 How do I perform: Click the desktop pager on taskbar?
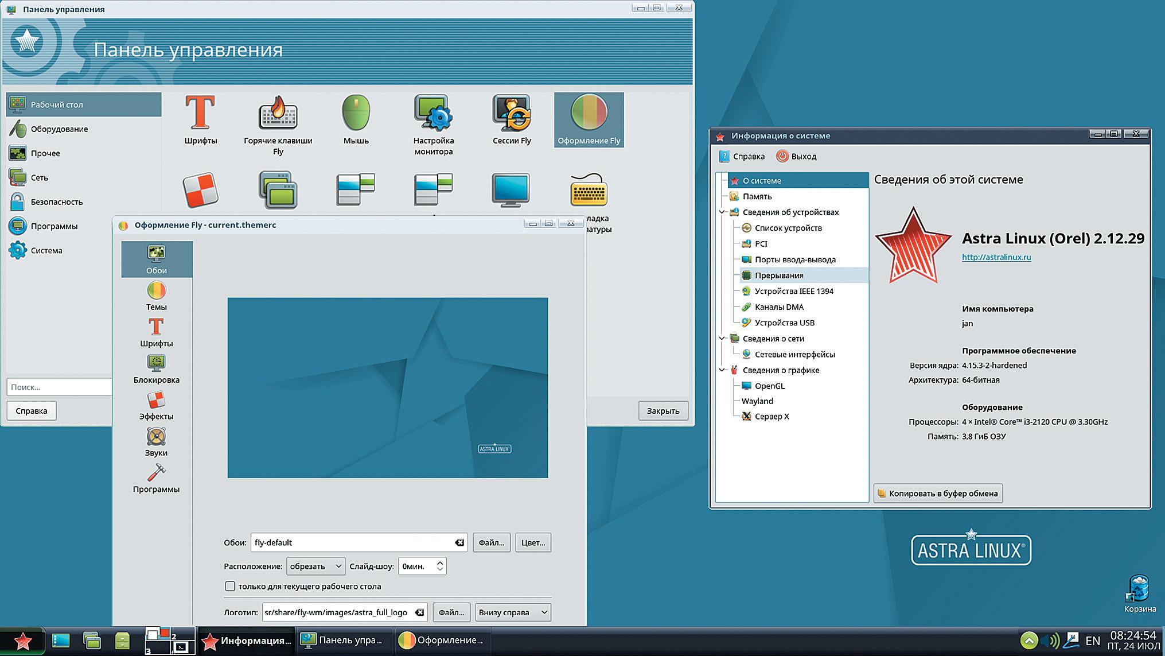(170, 641)
